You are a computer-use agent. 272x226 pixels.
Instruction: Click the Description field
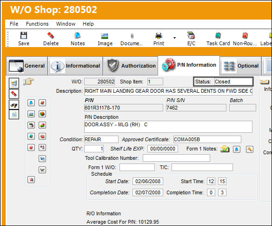(x=168, y=91)
